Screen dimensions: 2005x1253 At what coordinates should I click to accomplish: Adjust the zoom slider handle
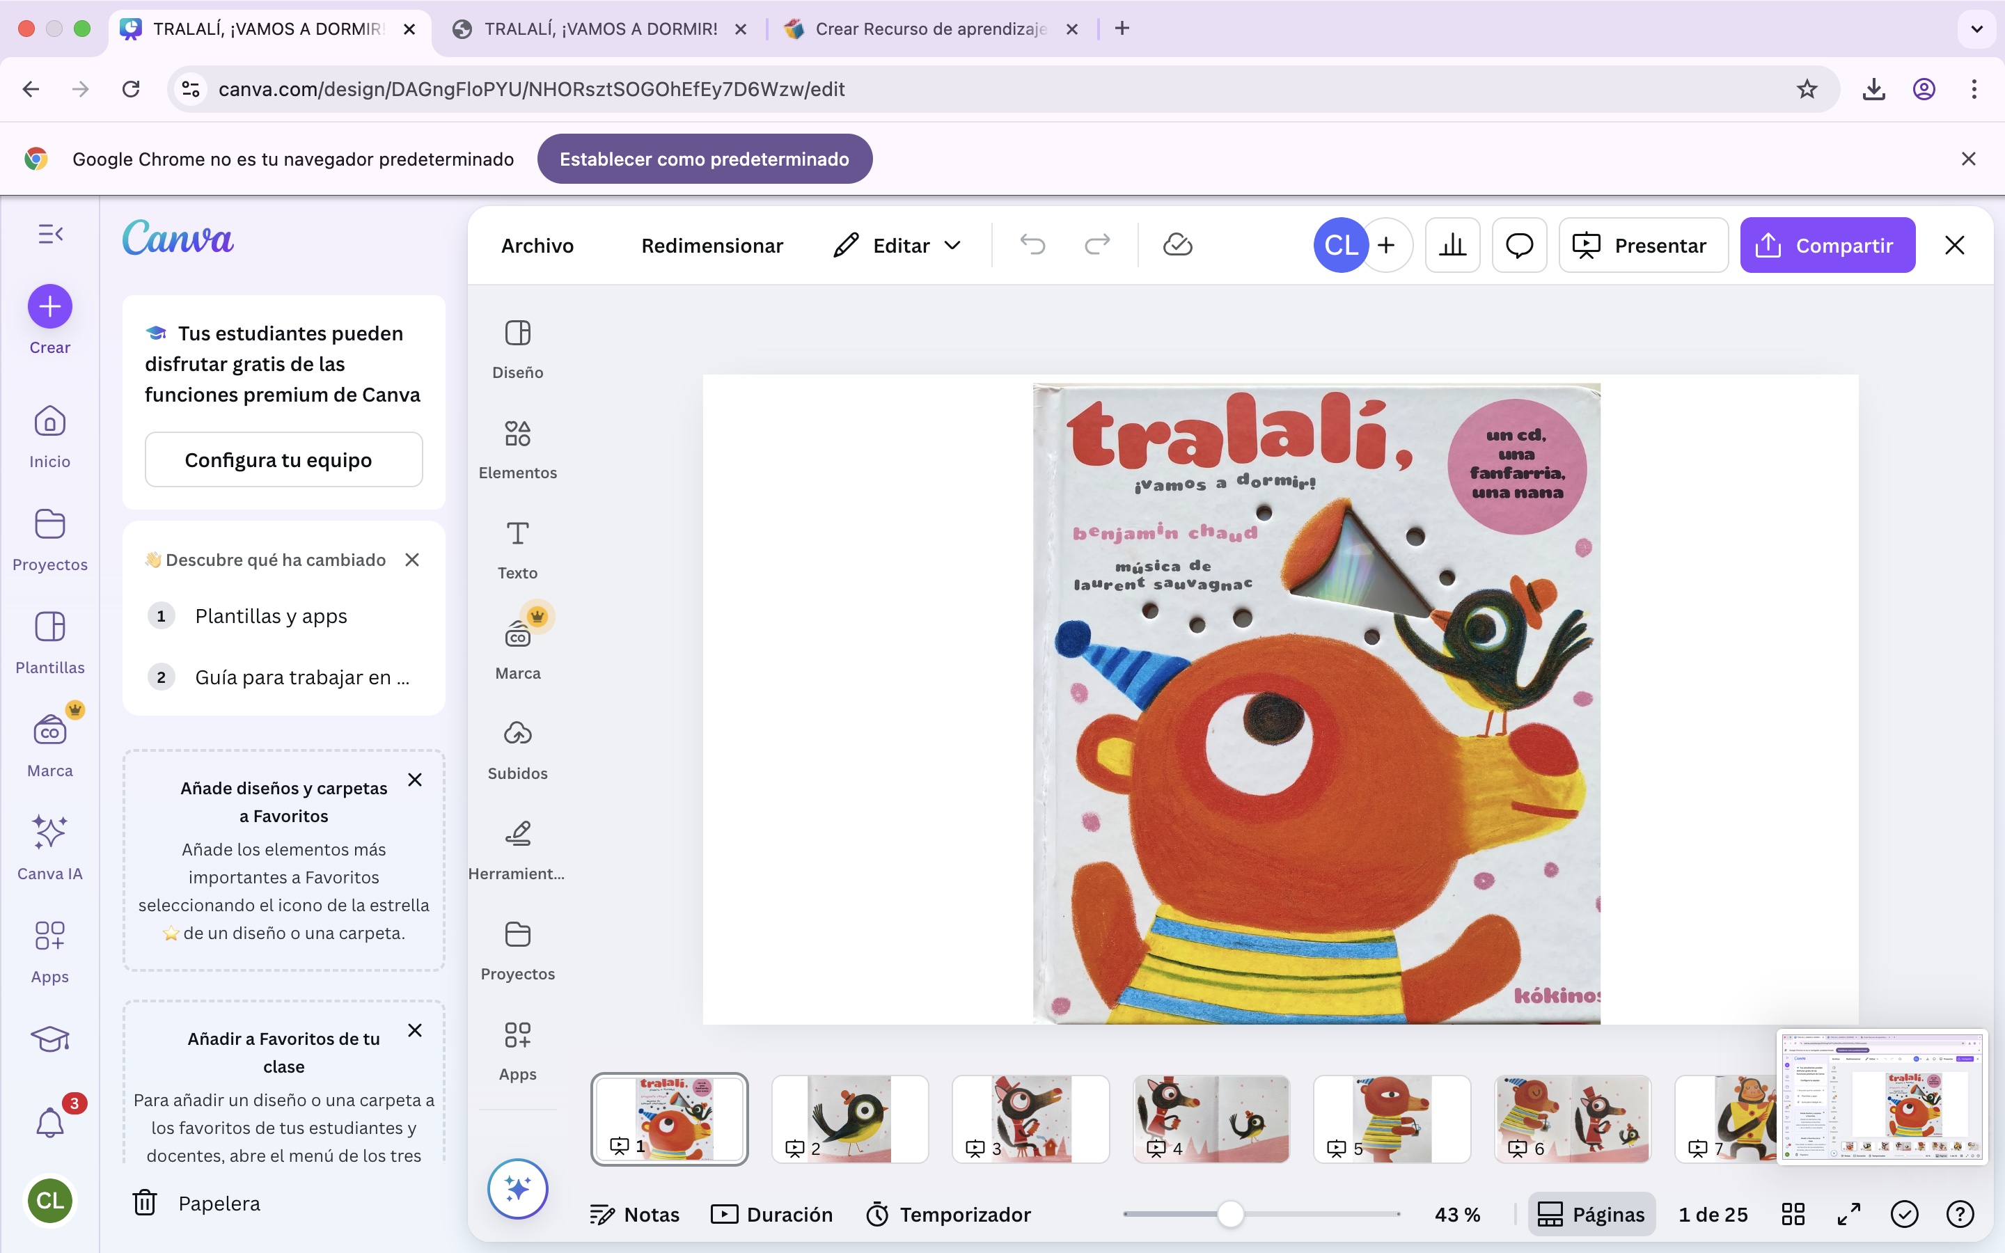(1230, 1214)
